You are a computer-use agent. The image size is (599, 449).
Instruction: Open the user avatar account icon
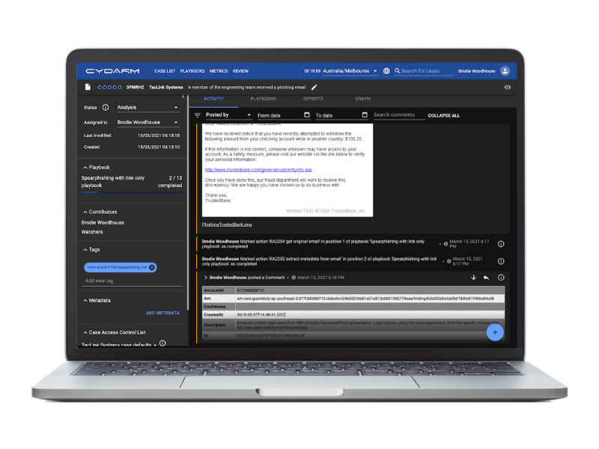click(505, 71)
